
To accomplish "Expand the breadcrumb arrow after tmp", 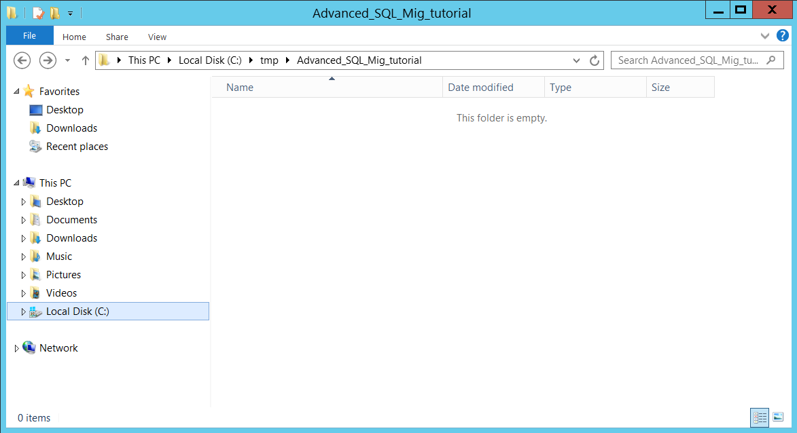I will [x=287, y=60].
